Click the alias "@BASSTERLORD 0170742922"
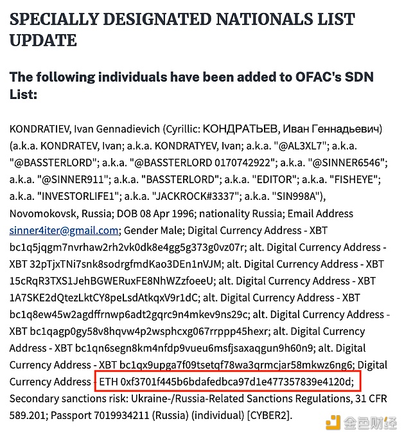The image size is (404, 437). pos(202,163)
